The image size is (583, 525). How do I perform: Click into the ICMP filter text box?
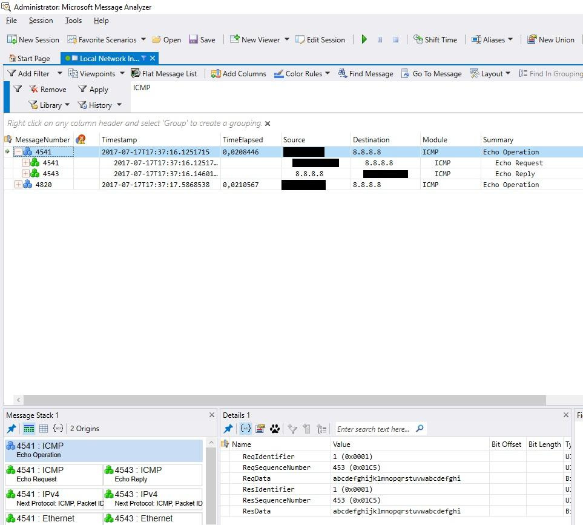356,97
